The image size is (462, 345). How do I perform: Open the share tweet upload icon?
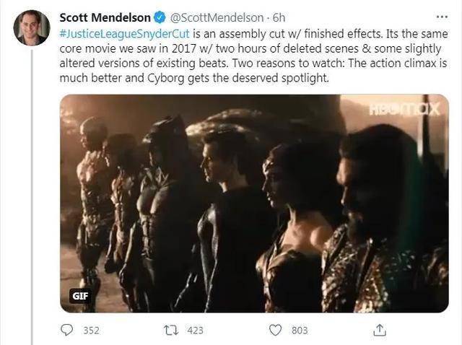coord(380,330)
